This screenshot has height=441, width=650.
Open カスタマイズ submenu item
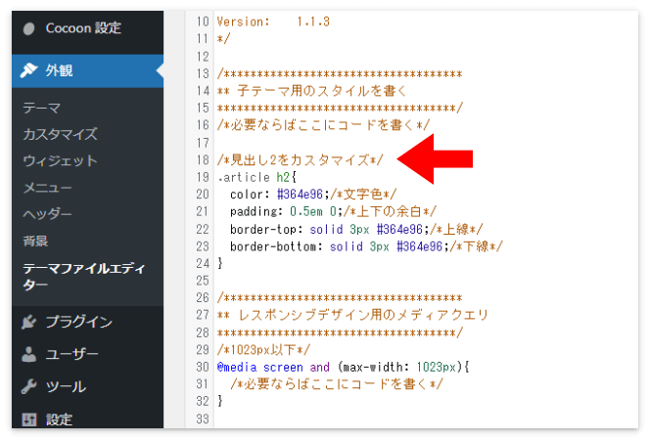(60, 134)
